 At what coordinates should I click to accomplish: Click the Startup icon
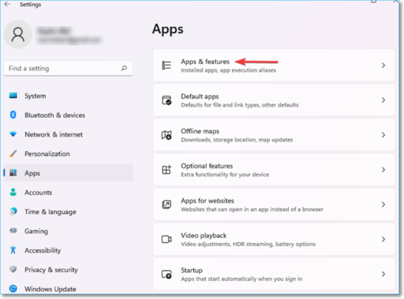(166, 274)
